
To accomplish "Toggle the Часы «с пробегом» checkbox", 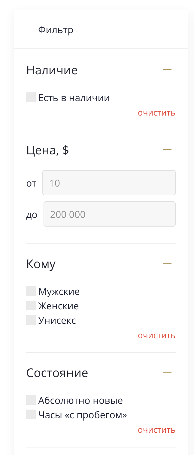I will click(31, 415).
